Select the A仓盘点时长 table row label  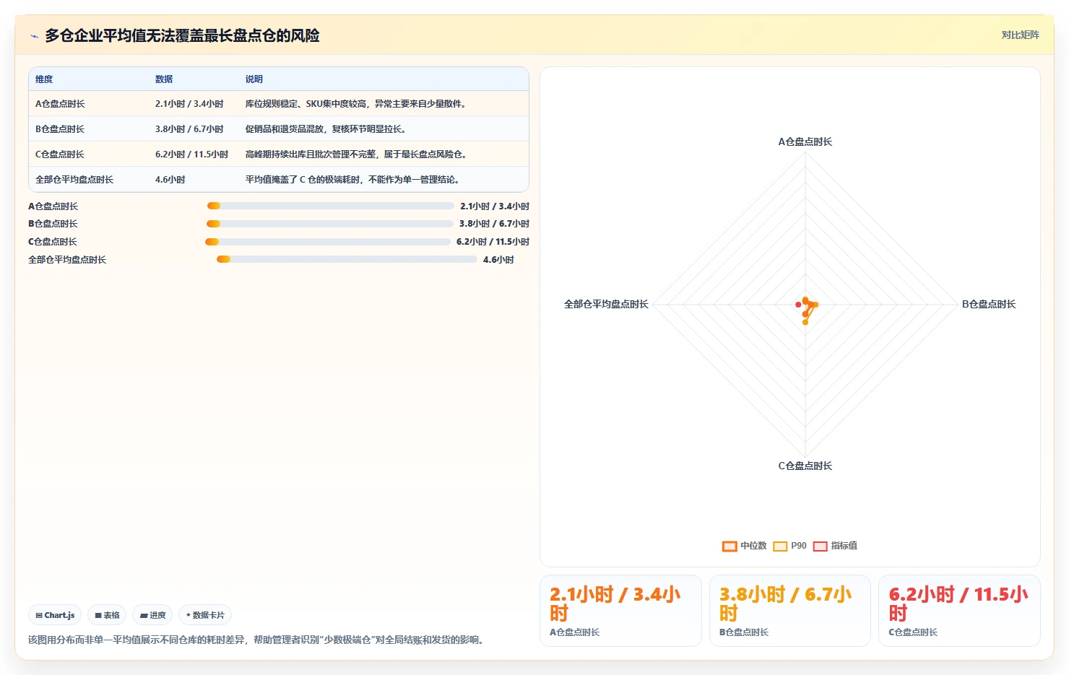[60, 104]
